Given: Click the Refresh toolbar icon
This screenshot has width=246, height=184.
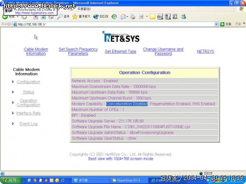Looking at the screenshot, I should point(43,17).
